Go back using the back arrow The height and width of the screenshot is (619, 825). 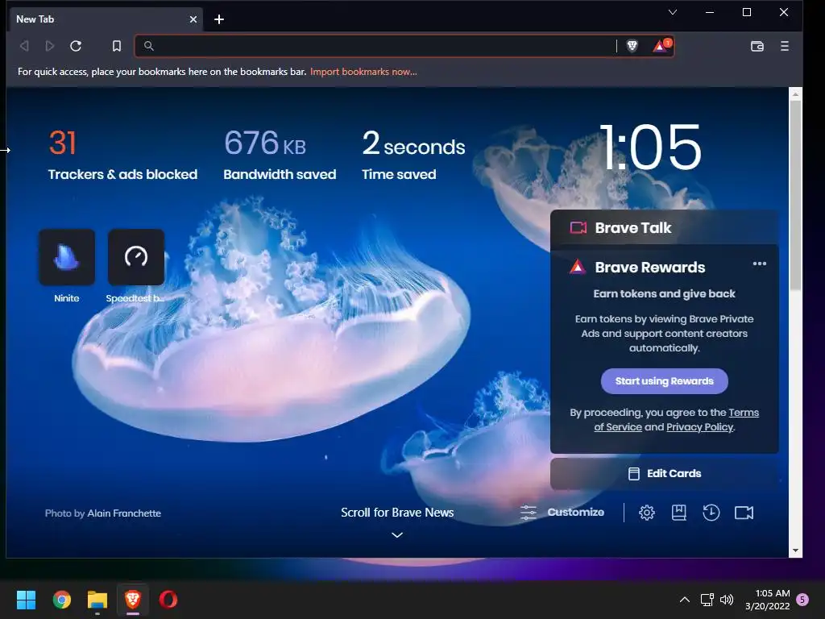coord(24,46)
